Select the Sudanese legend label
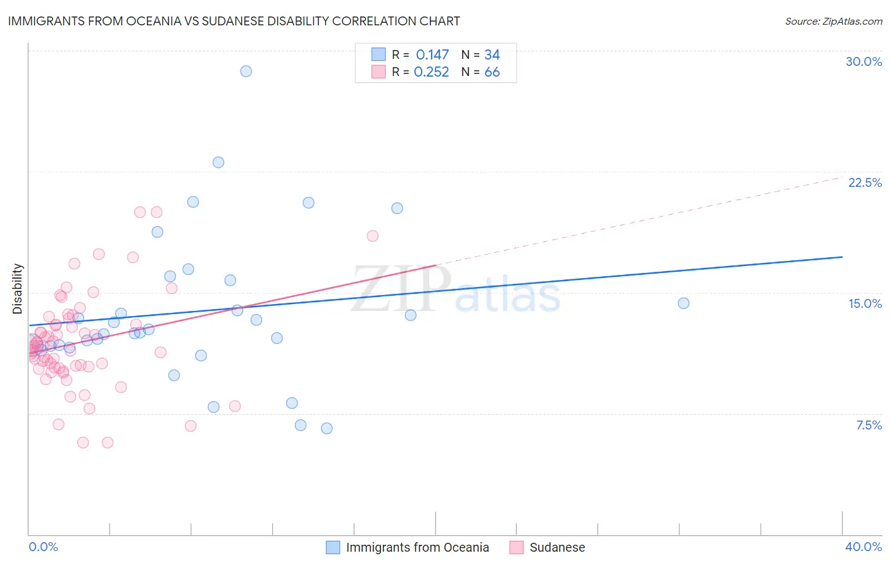890x565 pixels. tap(557, 547)
